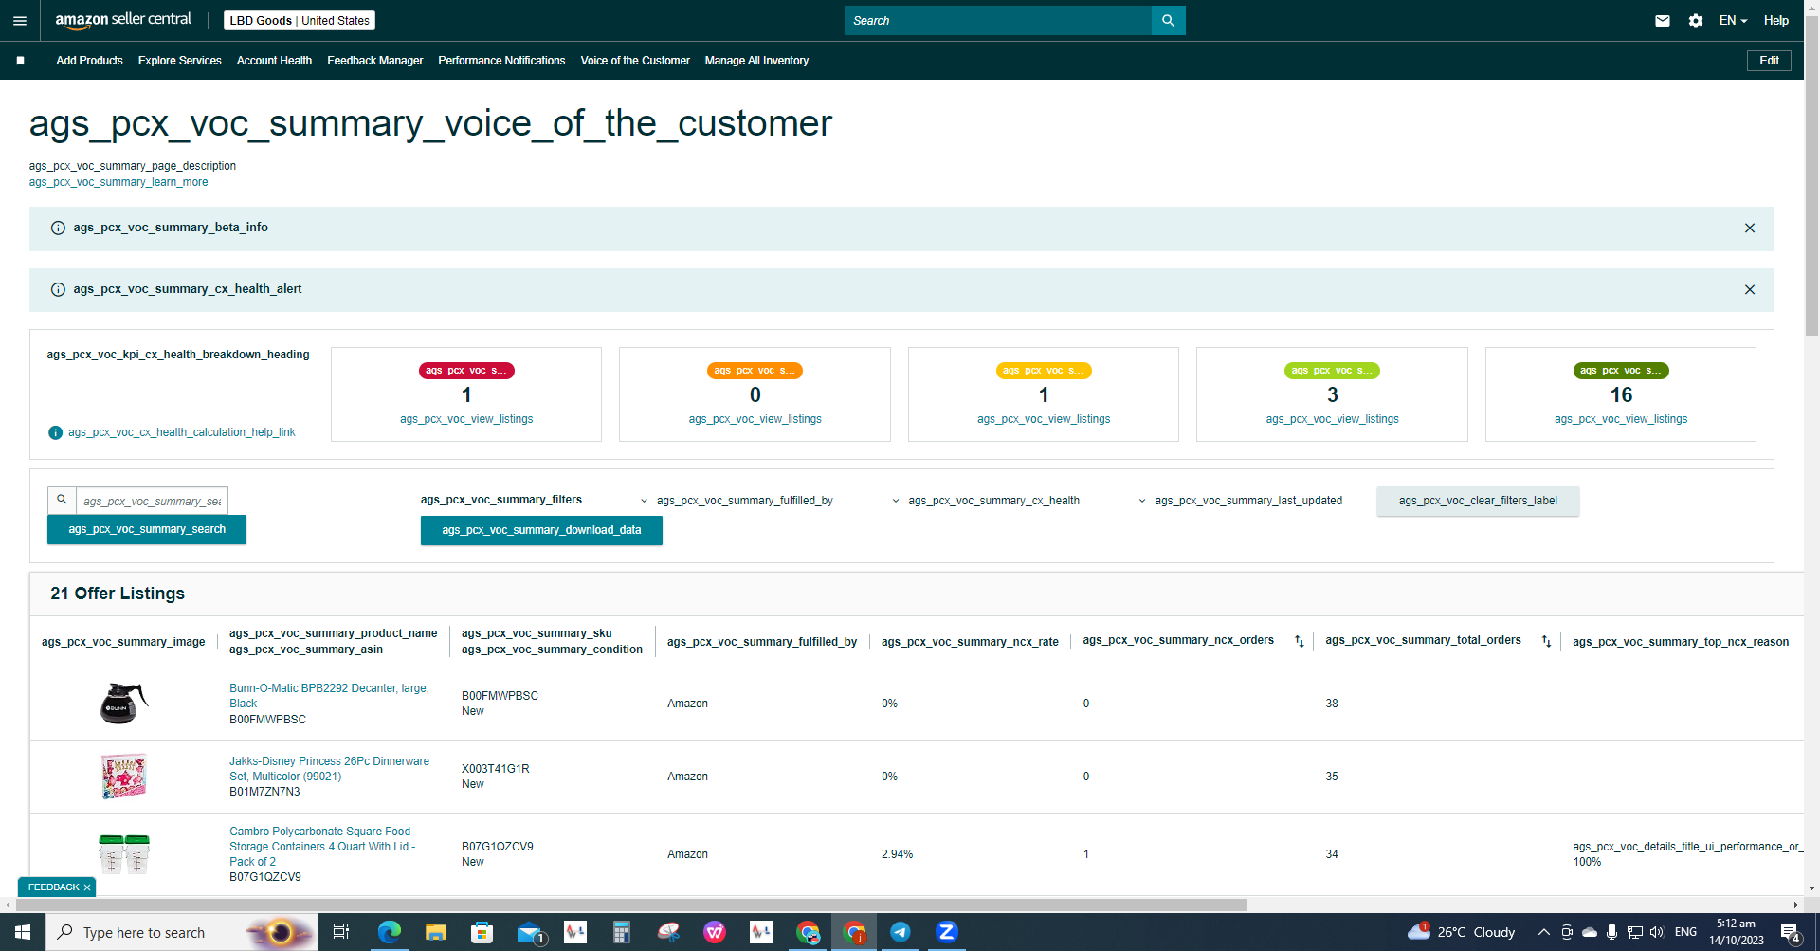The height and width of the screenshot is (951, 1820).
Task: Click the Disney Princess dinnerware product image
Action: tap(124, 777)
